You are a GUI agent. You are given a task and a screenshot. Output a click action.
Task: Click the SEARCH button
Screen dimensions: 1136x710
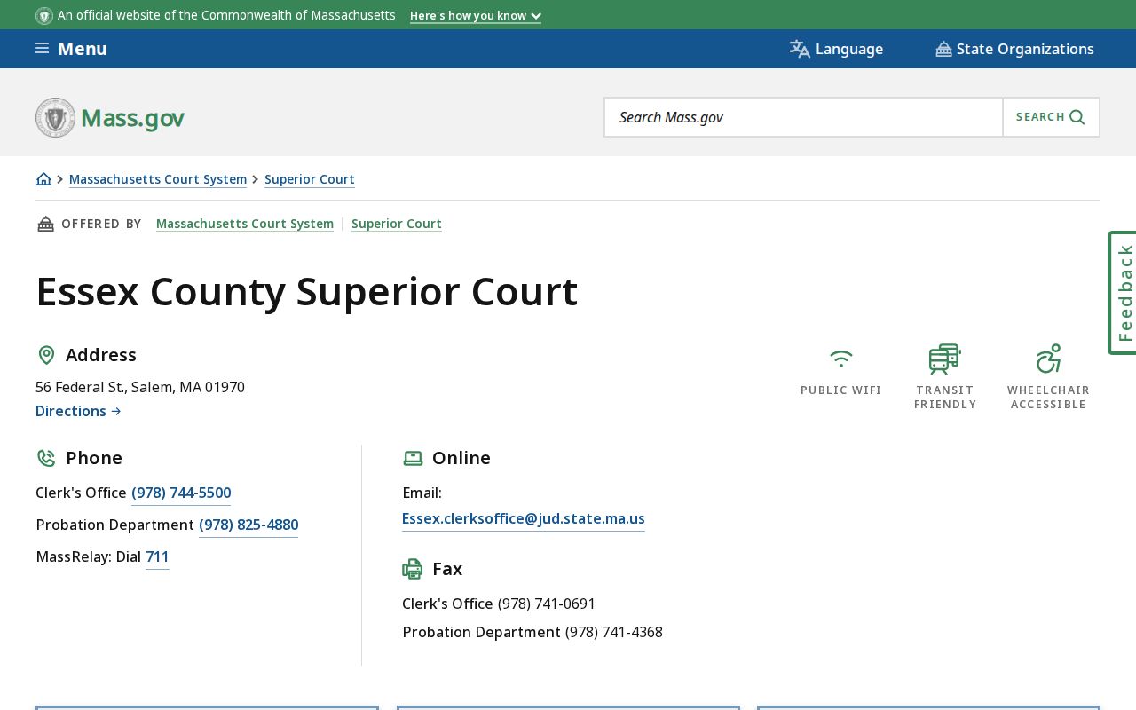coord(1051,117)
